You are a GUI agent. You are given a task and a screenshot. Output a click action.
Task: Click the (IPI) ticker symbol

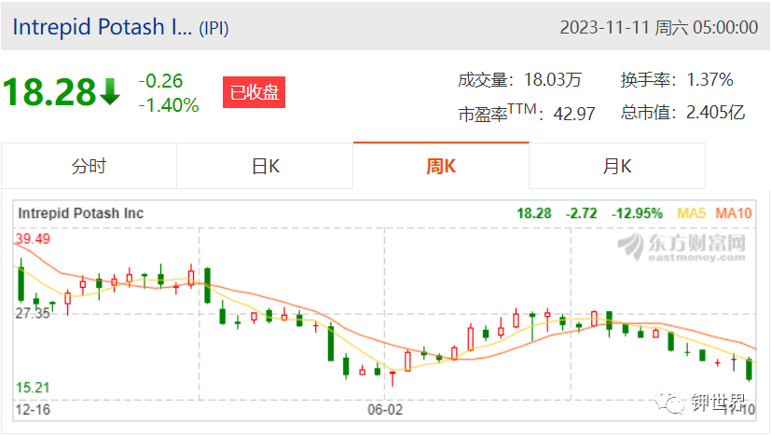coord(213,29)
